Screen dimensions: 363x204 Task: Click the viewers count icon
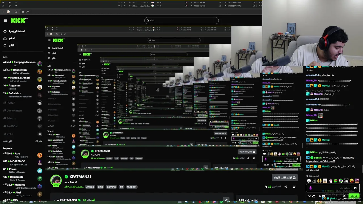(x=266, y=187)
